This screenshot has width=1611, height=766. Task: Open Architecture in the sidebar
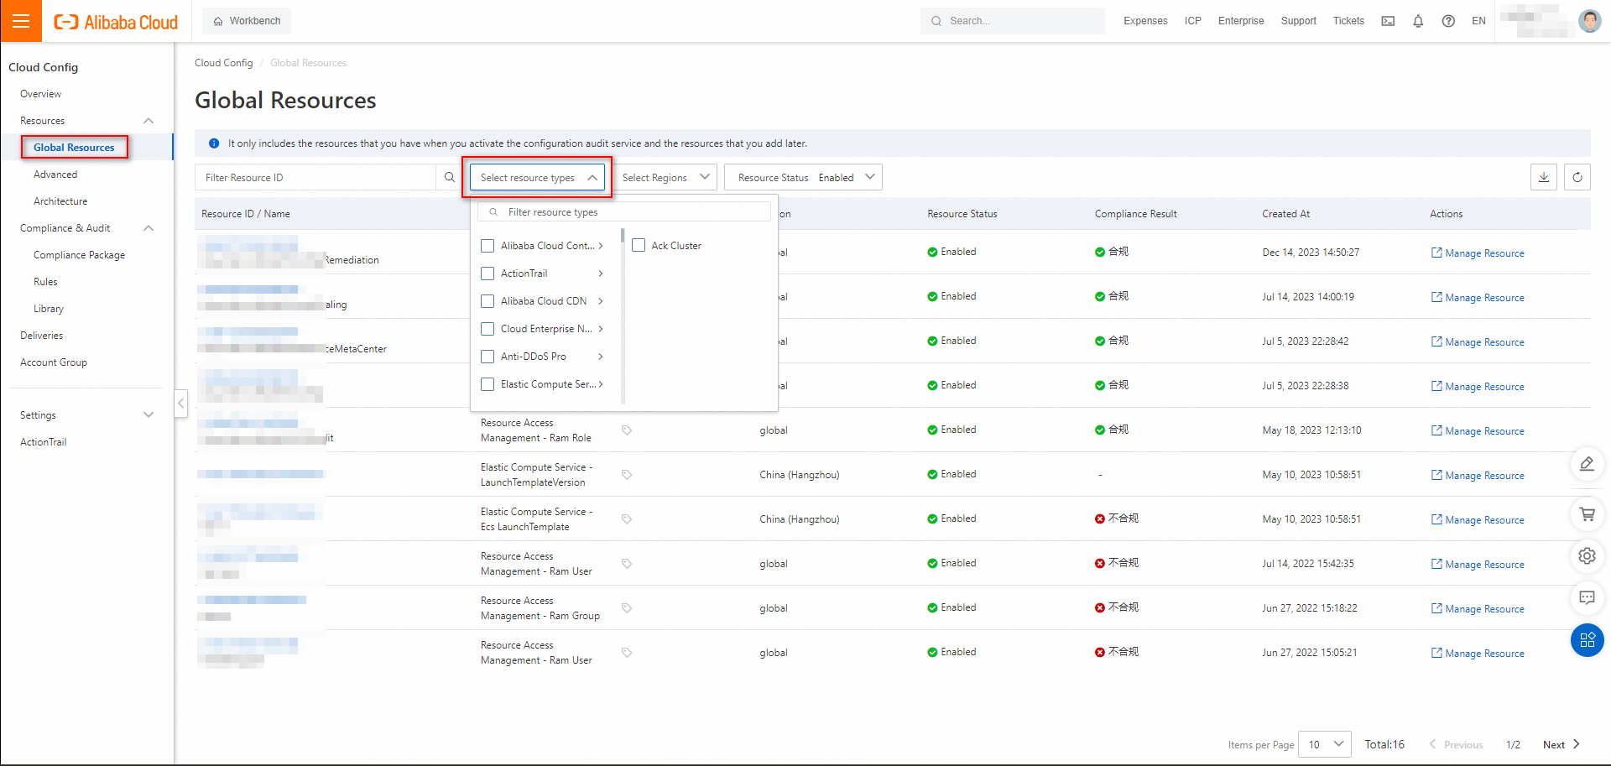(60, 201)
